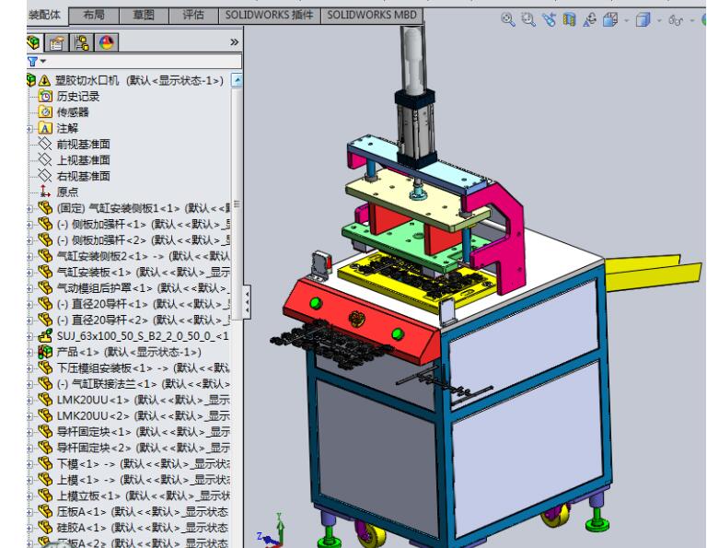The height and width of the screenshot is (548, 707).
Task: Click the 注解 annotations folder icon
Action: pos(45,128)
